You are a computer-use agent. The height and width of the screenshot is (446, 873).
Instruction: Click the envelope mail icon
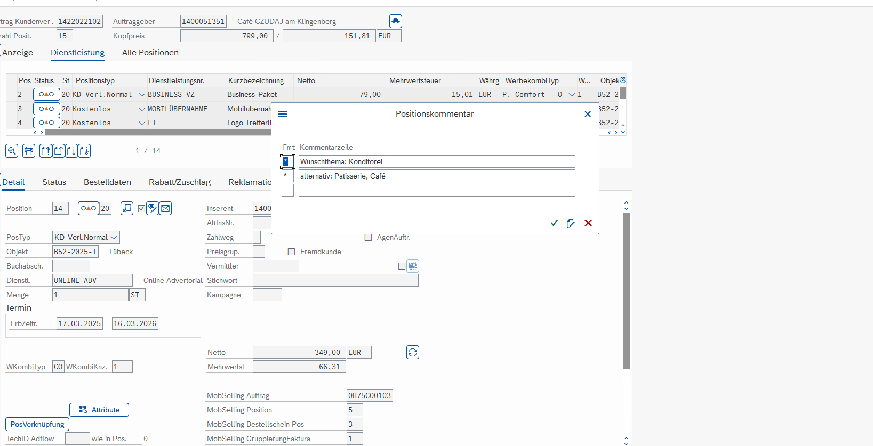[x=165, y=208]
